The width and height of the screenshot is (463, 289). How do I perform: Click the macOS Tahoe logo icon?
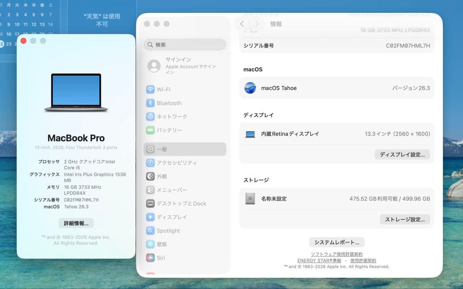250,88
